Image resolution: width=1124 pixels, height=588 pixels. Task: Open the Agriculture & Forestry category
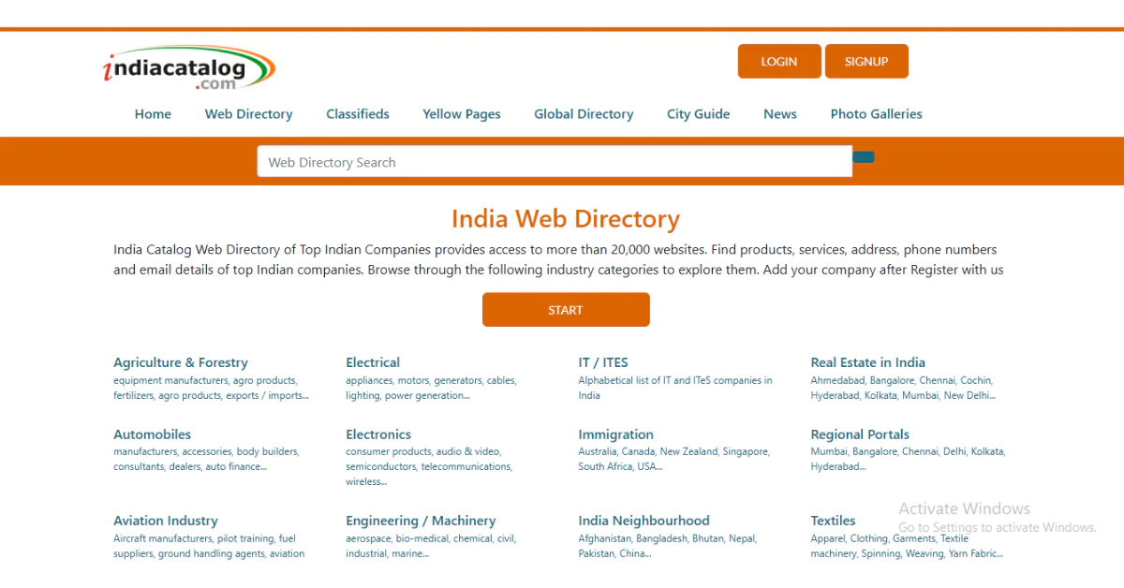(x=180, y=362)
